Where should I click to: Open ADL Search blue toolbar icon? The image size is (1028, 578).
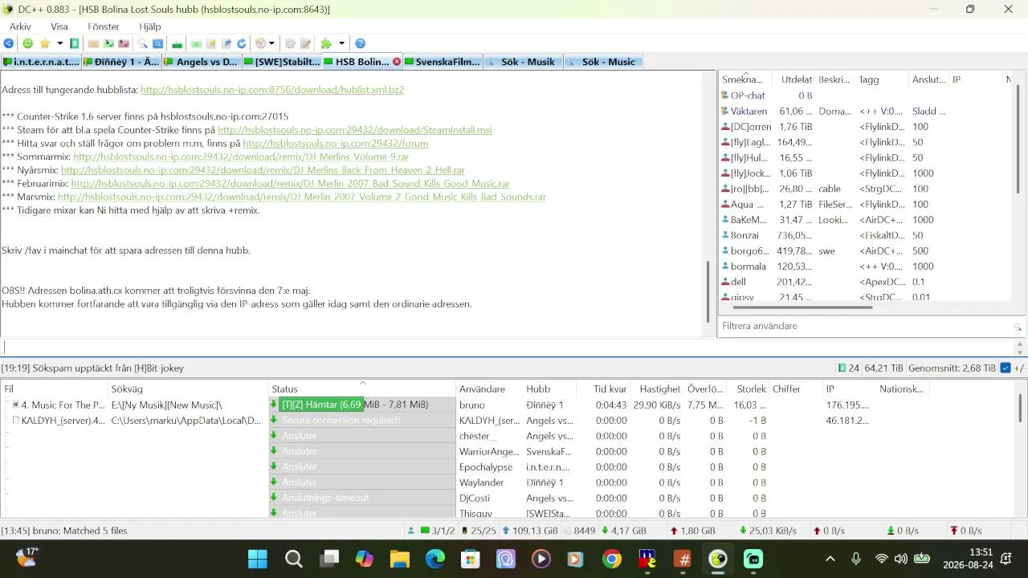click(157, 43)
